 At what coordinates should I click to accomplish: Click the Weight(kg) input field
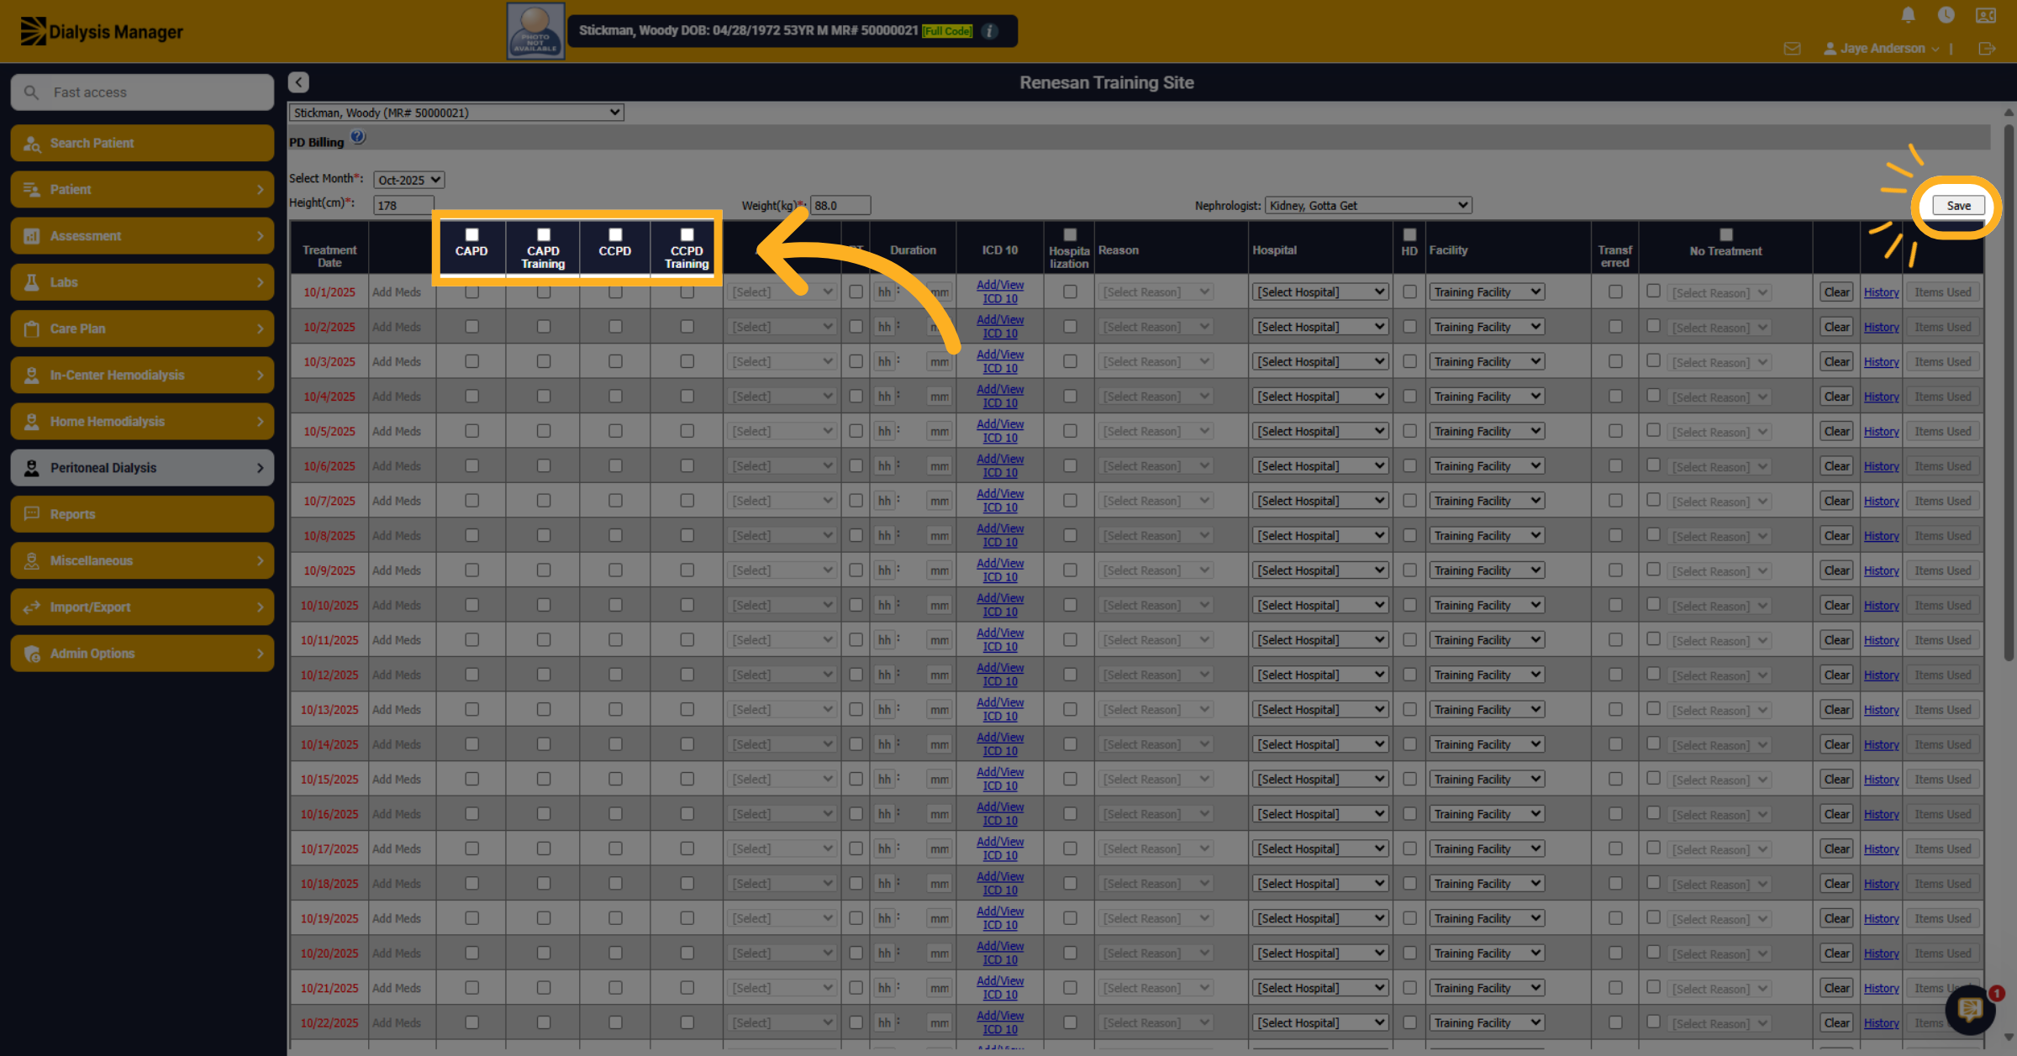(x=840, y=205)
